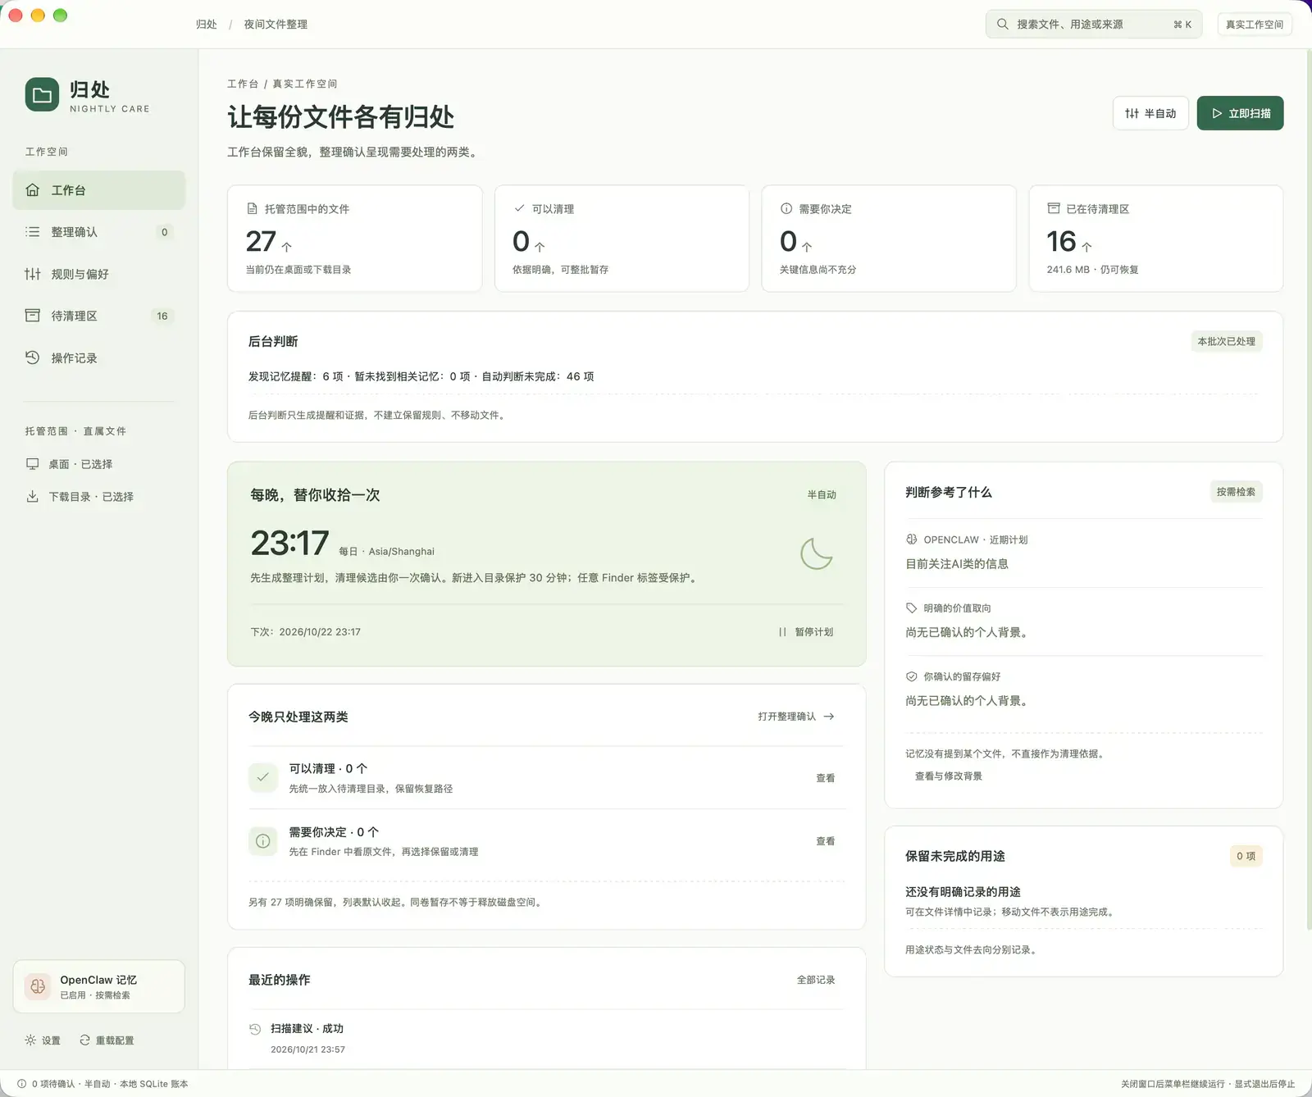Open 整理确认 in the sidebar
This screenshot has height=1097, width=1312.
coord(98,232)
